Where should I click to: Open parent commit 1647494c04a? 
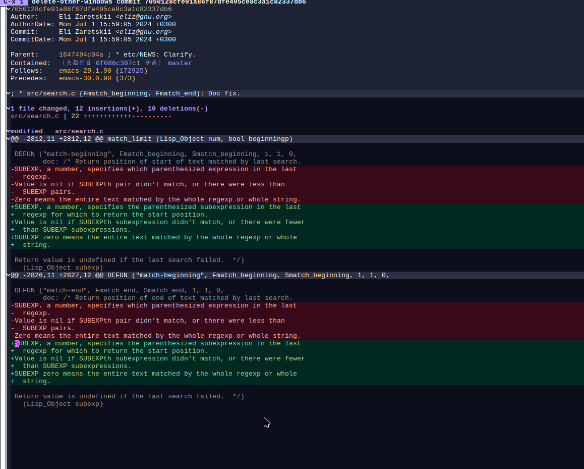(81, 55)
